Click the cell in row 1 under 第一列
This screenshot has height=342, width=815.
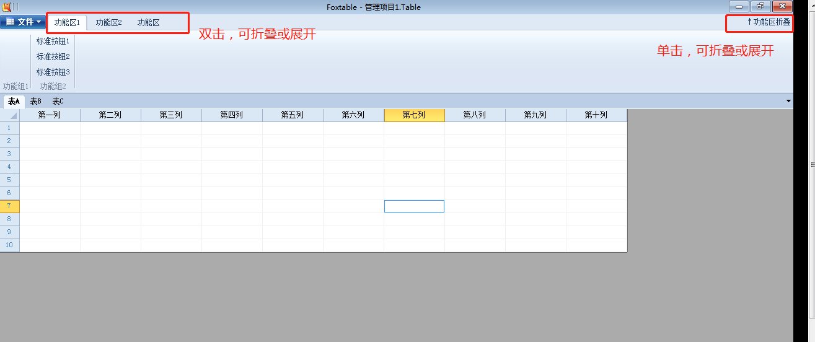click(50, 128)
